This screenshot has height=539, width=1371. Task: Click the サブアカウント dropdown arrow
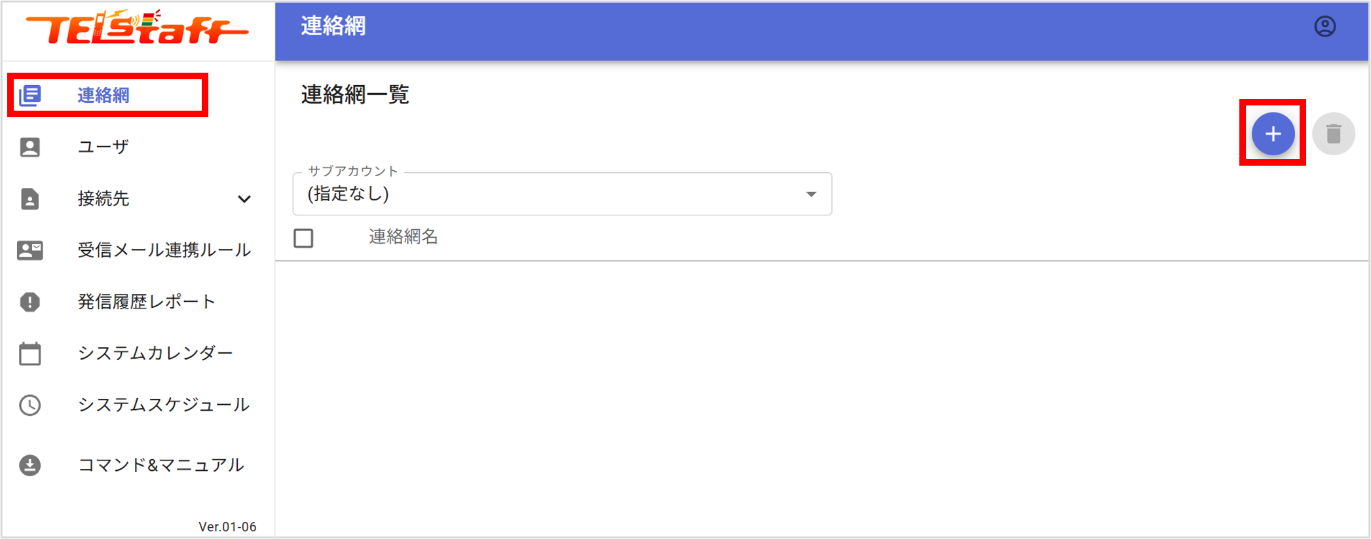(x=811, y=195)
